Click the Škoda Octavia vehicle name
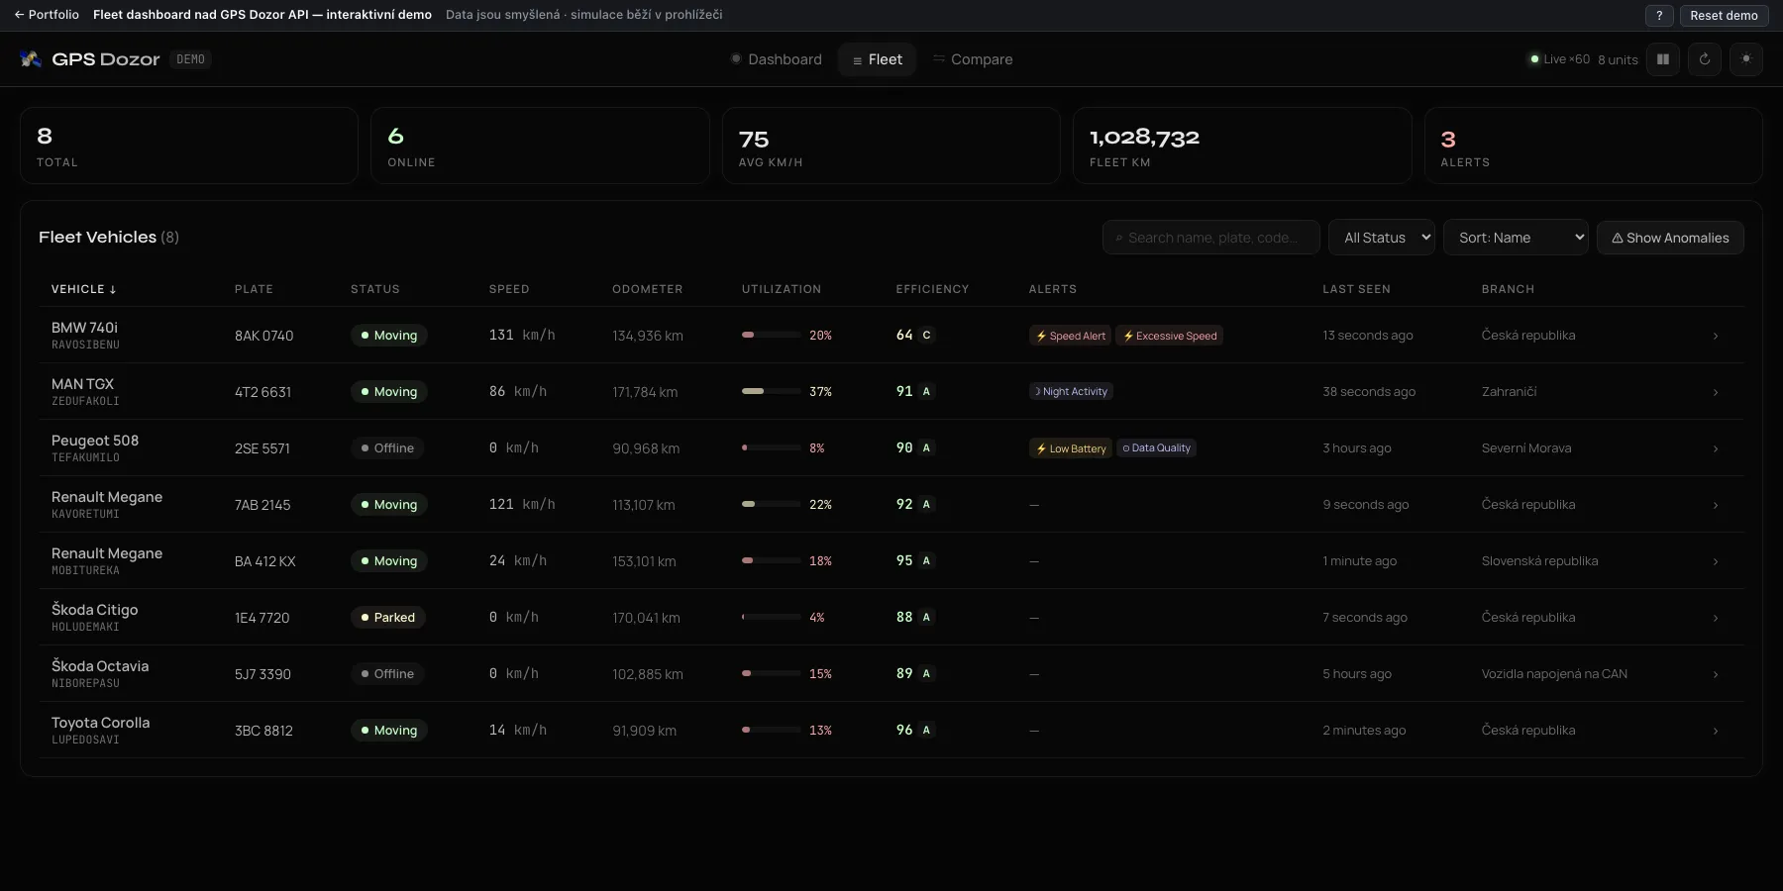This screenshot has width=1783, height=891. [x=100, y=666]
